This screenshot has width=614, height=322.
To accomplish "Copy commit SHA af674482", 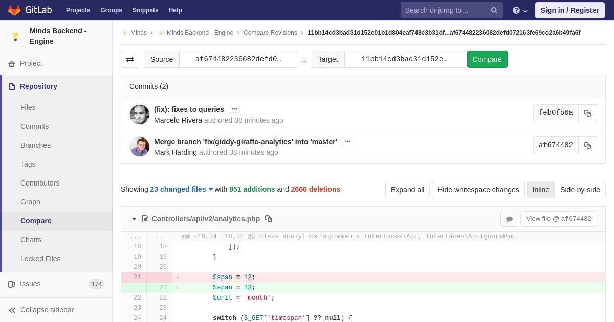I will (x=587, y=145).
